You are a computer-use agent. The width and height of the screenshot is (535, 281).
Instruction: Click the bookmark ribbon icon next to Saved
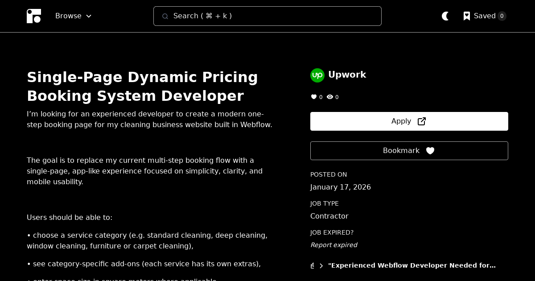click(x=467, y=16)
